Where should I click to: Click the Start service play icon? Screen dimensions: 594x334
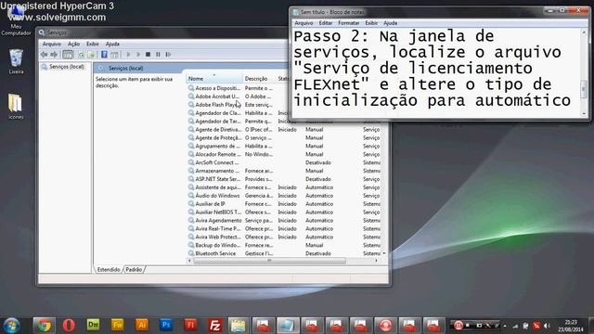128,55
